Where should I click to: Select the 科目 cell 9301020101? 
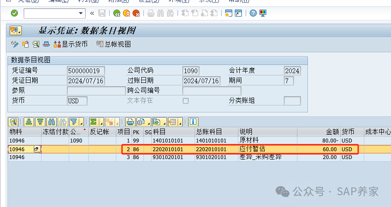[173, 157]
